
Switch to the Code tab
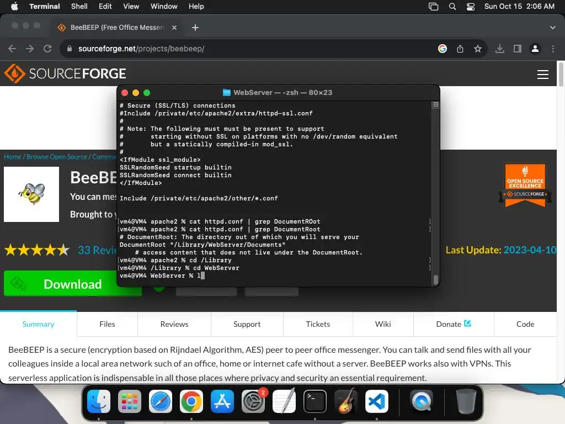(x=525, y=324)
